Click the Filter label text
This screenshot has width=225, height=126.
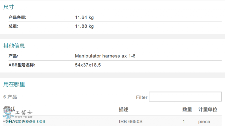click(x=141, y=97)
